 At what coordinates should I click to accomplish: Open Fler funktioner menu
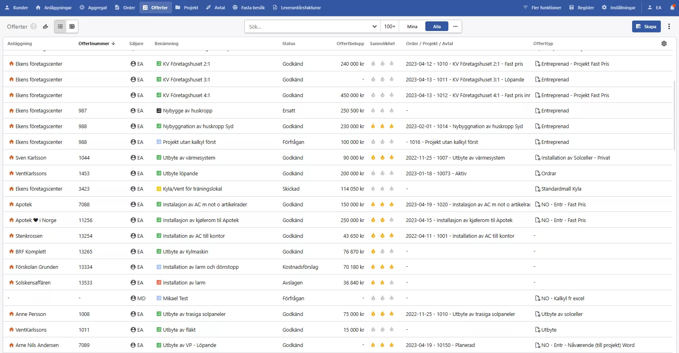(542, 8)
